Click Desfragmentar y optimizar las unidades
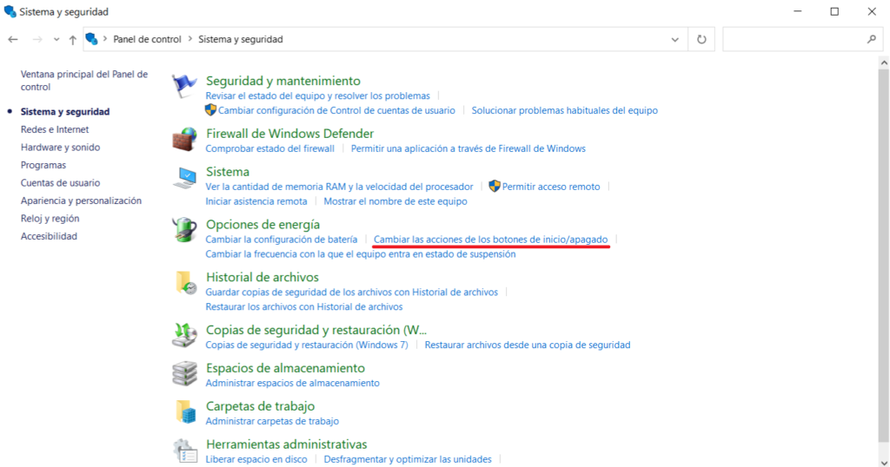 pos(408,459)
